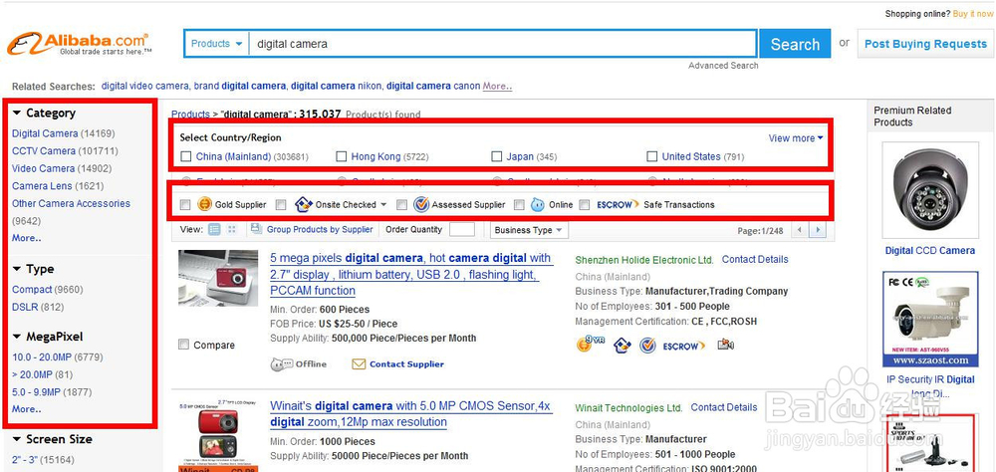Viewport: 996px width, 472px height.
Task: Open Digital CCD Camera dome thumbnail
Action: click(930, 189)
